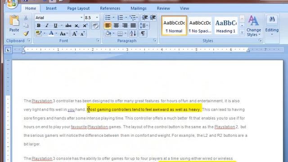
Task: Apply the text highlight color
Action: 39,33
